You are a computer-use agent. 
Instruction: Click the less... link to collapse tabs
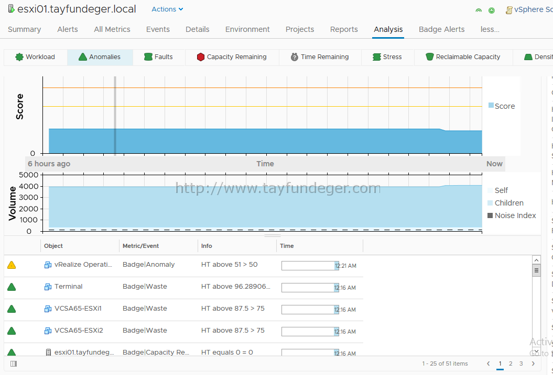(x=490, y=29)
